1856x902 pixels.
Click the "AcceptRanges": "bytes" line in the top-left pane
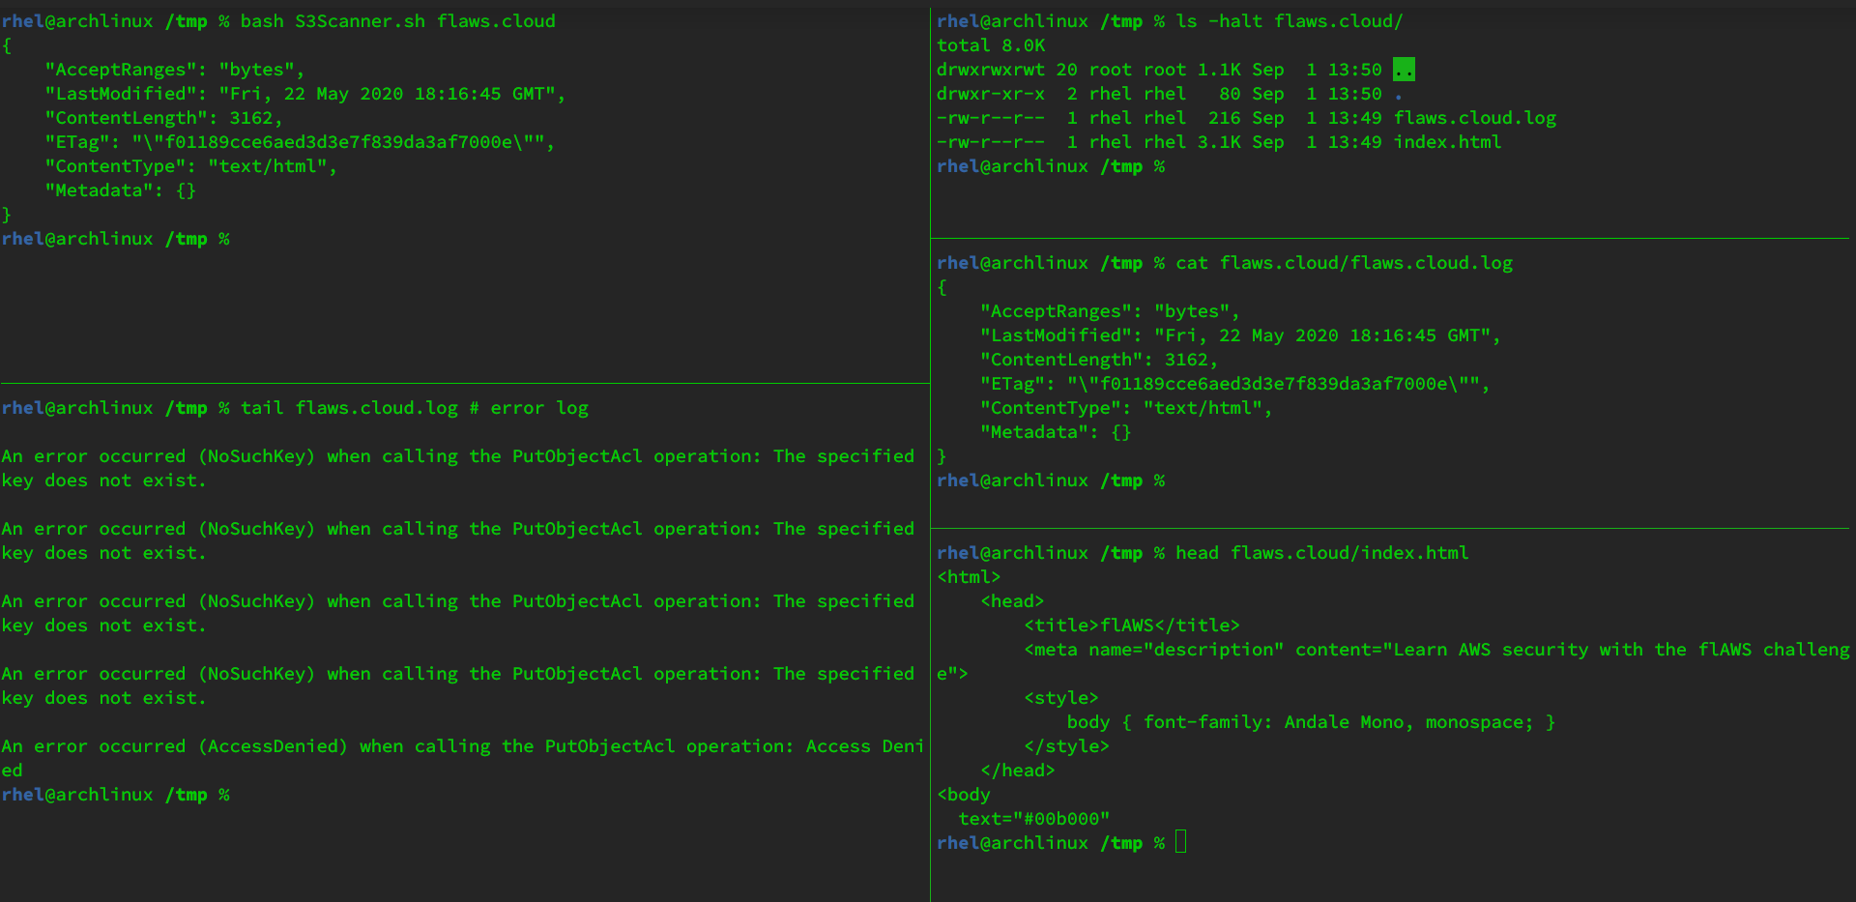click(174, 70)
